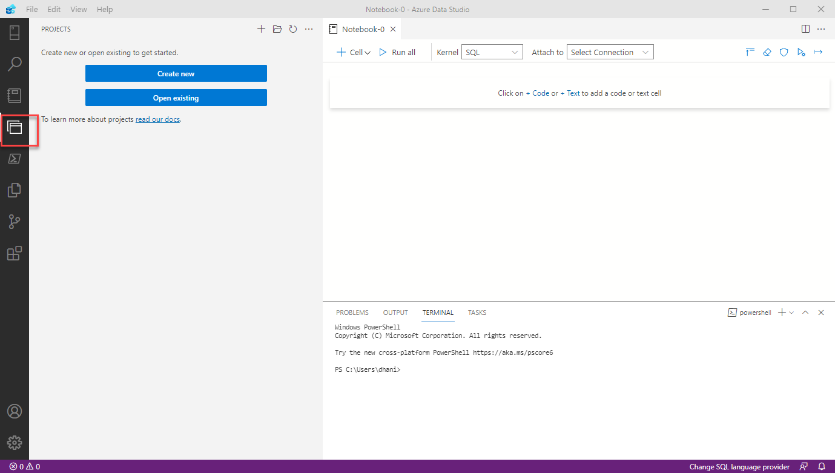This screenshot has width=835, height=473.
Task: Expand the new terminal launch profile chevron
Action: pos(791,313)
